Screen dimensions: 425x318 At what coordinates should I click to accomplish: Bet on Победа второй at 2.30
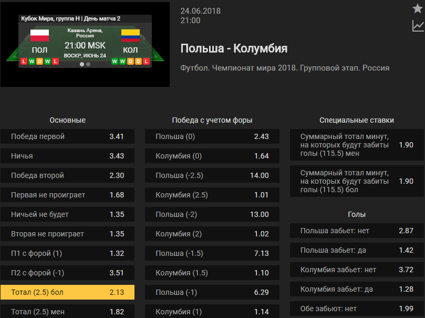coord(67,175)
